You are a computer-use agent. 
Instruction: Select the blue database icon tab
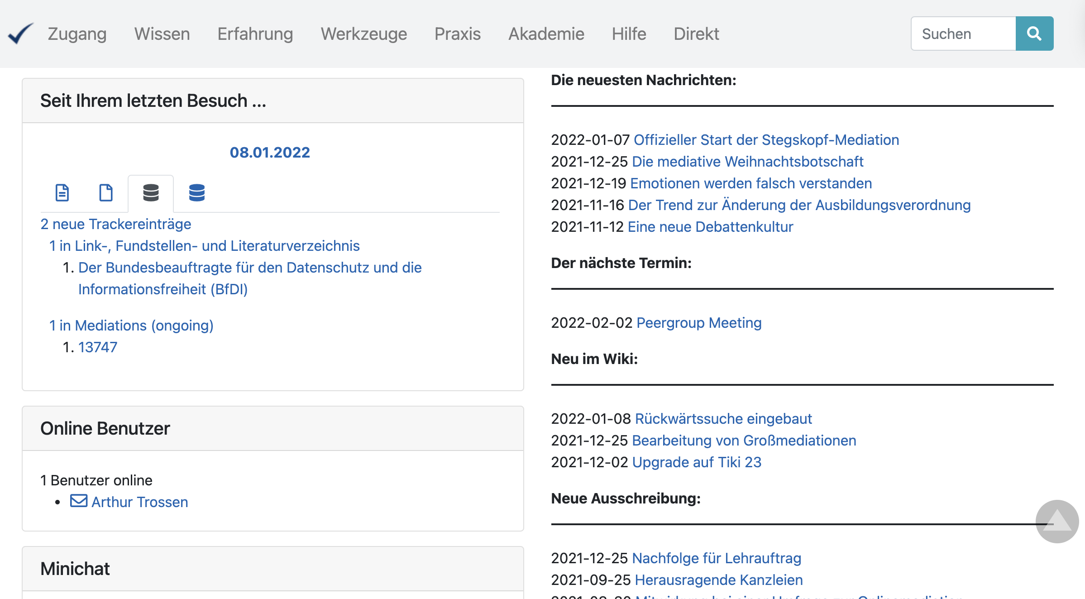coord(196,192)
